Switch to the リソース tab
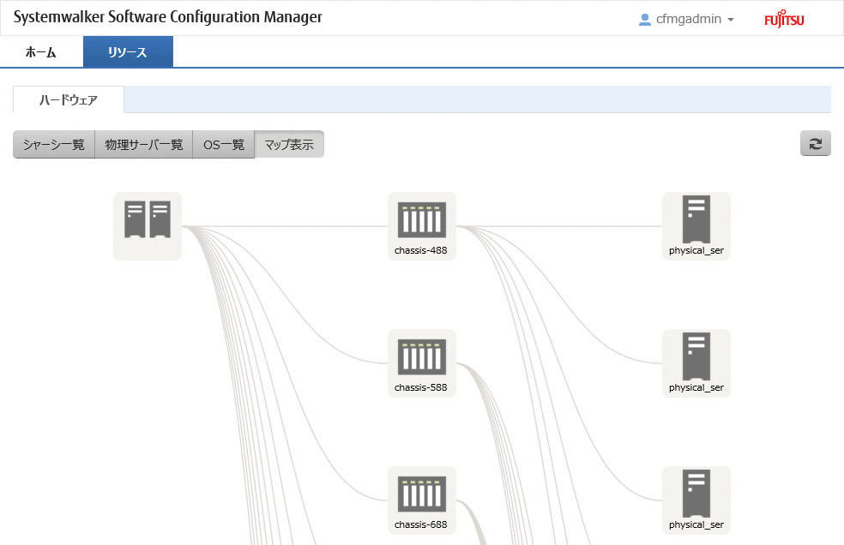Viewport: 844px width, 545px height. [128, 52]
